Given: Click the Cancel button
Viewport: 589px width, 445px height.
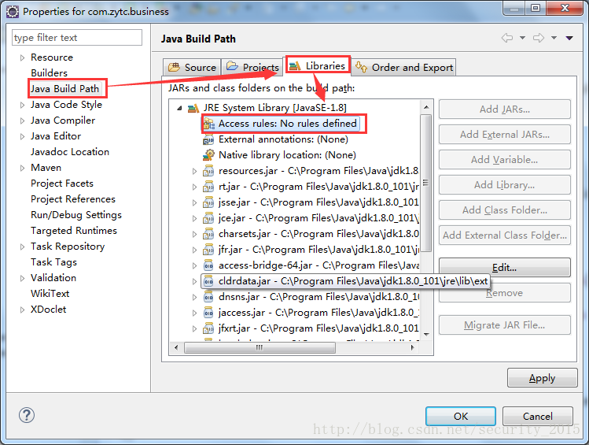Looking at the screenshot, I should (x=538, y=417).
